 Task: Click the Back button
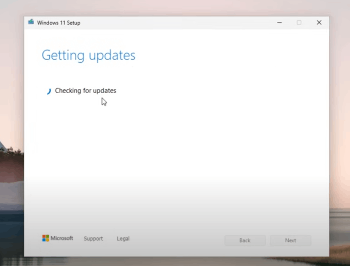tap(245, 240)
